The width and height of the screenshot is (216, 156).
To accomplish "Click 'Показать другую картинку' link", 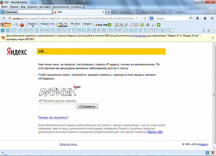I will coord(60,101).
